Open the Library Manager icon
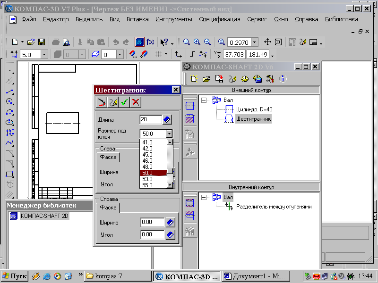This screenshot has width=378, height=283. (x=139, y=42)
